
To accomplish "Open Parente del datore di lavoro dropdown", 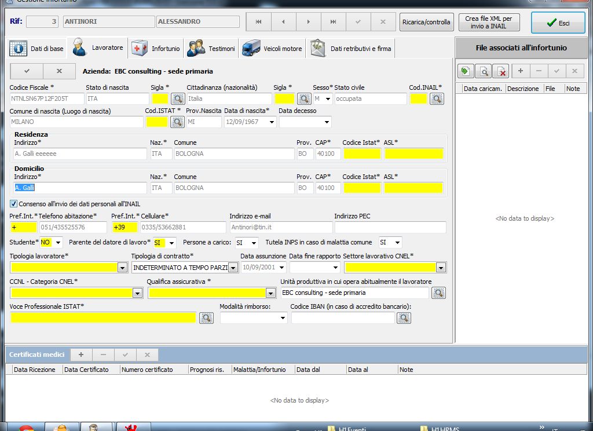I will click(x=171, y=243).
